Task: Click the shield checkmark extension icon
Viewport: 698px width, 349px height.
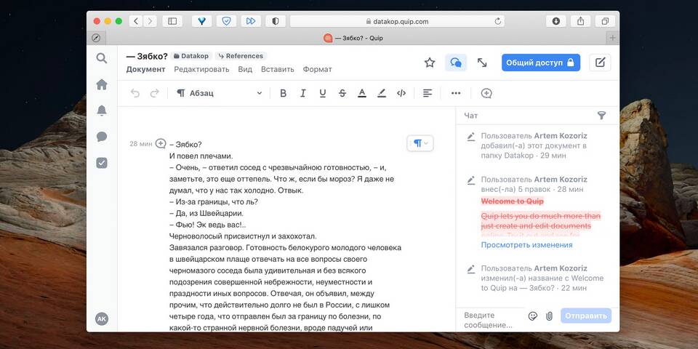Action: (x=226, y=21)
